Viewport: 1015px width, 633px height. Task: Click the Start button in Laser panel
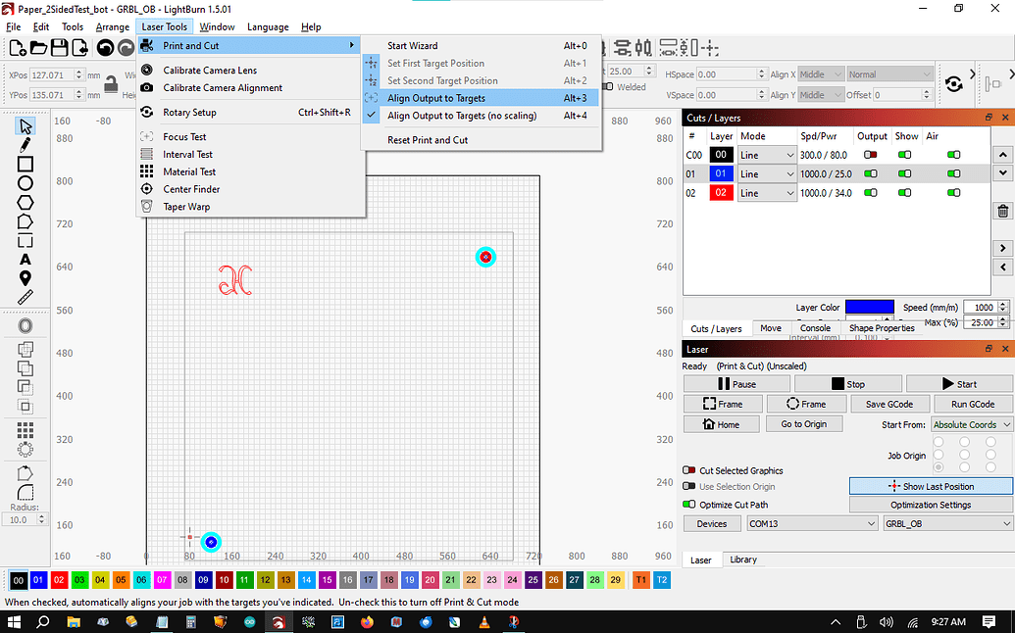959,384
